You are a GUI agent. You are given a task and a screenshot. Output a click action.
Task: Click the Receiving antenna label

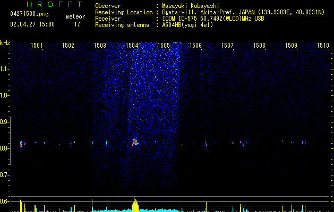[x=122, y=25]
